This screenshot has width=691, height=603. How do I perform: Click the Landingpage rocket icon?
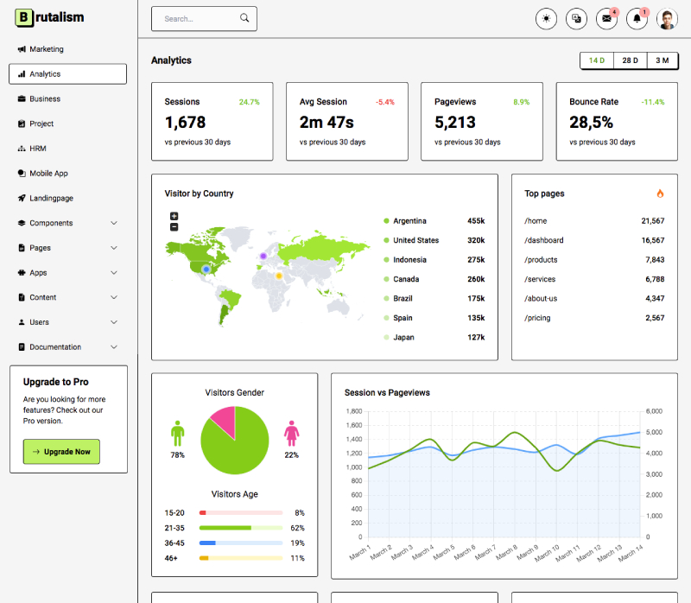click(22, 198)
